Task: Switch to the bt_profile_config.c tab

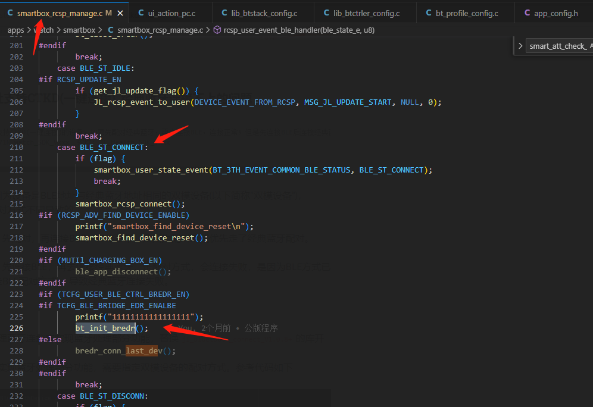Action: point(466,13)
